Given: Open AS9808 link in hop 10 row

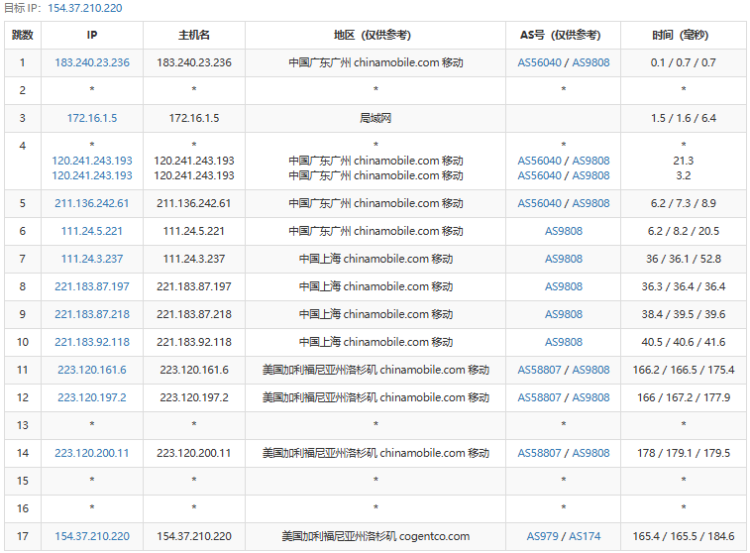Looking at the screenshot, I should [x=564, y=342].
